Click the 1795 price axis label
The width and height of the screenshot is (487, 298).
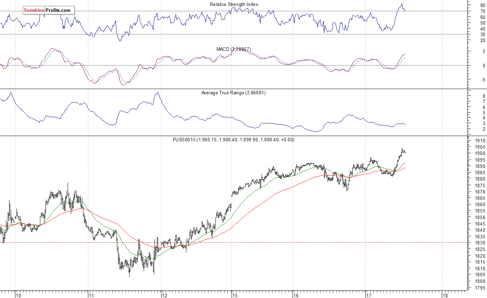[480, 288]
